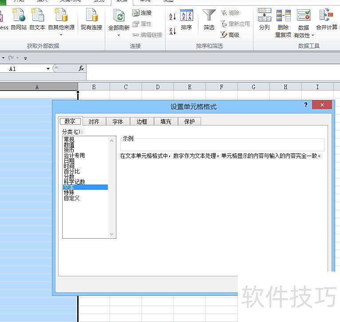Viewport: 340px width, 322px height.
Task: Expand 数据有效性 dropdown arrow
Action: [312, 35]
